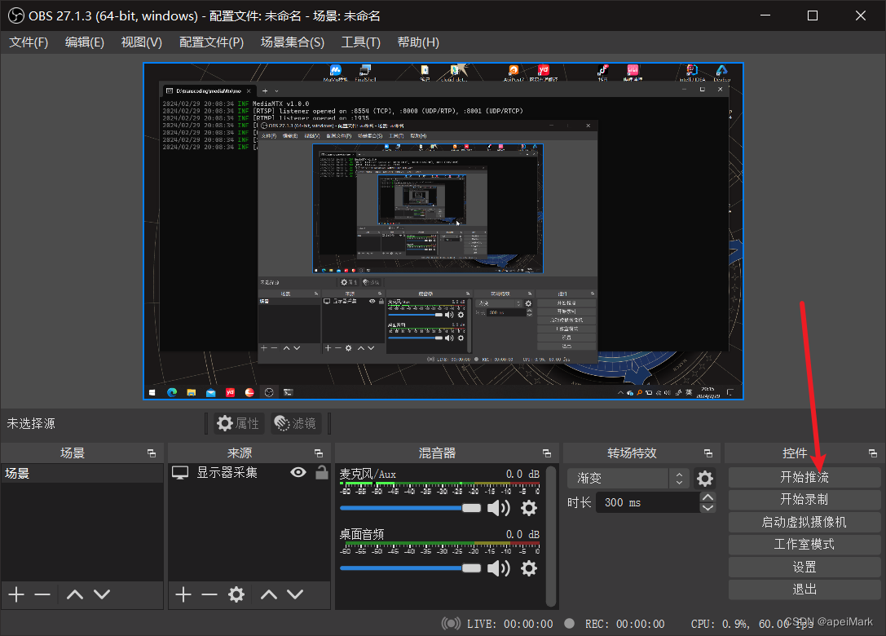
Task: Move the scene up with arrow icon
Action: coord(75,594)
